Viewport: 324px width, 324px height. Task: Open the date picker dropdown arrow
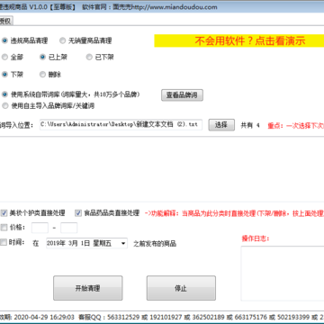tap(123, 243)
